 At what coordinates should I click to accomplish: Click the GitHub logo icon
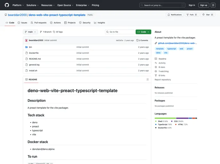tap(7, 5)
